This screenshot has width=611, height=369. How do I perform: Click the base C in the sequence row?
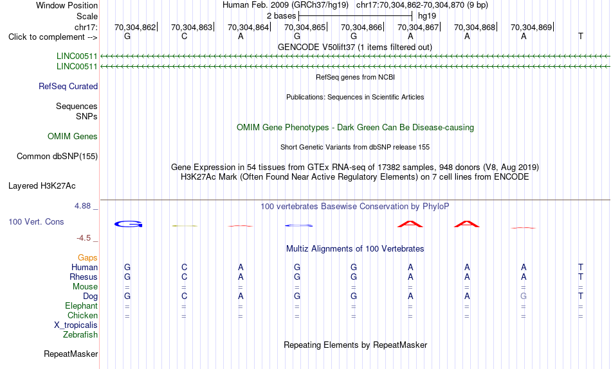[x=185, y=36]
